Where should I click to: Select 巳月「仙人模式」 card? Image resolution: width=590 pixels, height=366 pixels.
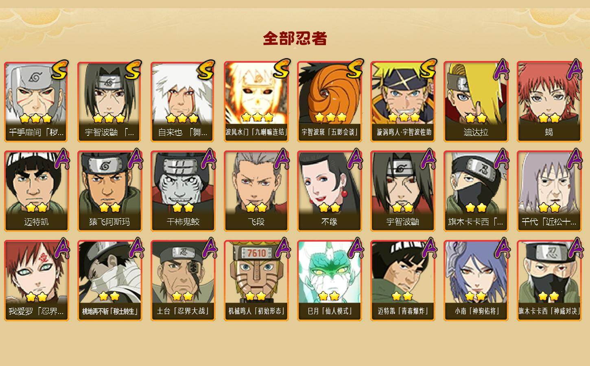pyautogui.click(x=329, y=281)
